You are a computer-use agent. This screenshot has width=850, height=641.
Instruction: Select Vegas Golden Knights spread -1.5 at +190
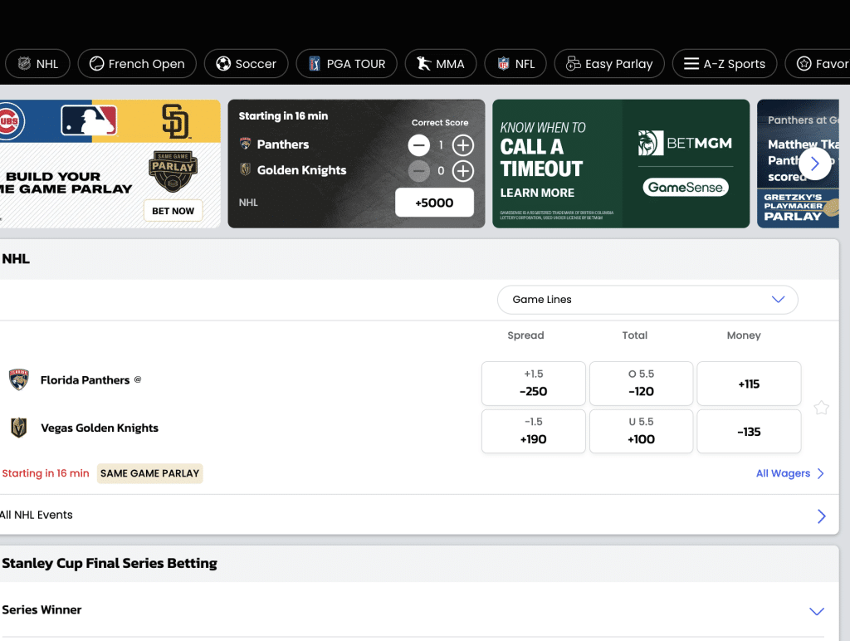[x=534, y=431]
